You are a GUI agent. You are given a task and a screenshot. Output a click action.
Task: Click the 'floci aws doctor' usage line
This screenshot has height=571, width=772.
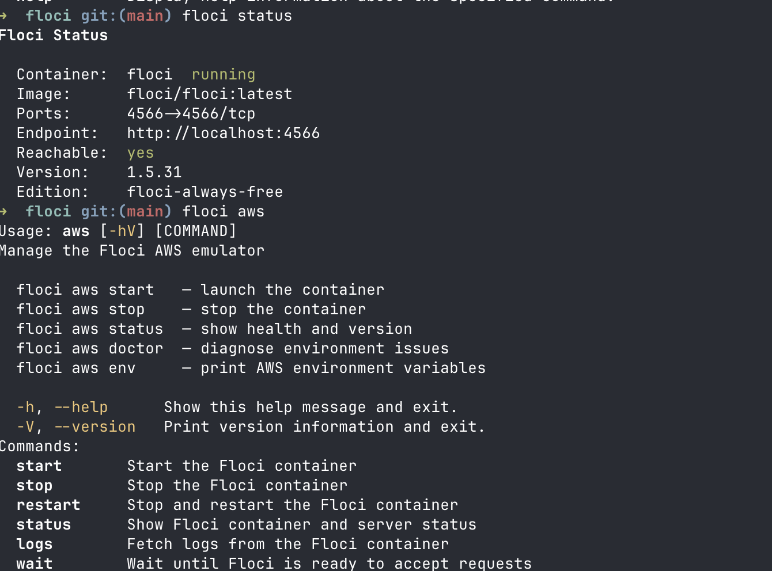pos(232,348)
